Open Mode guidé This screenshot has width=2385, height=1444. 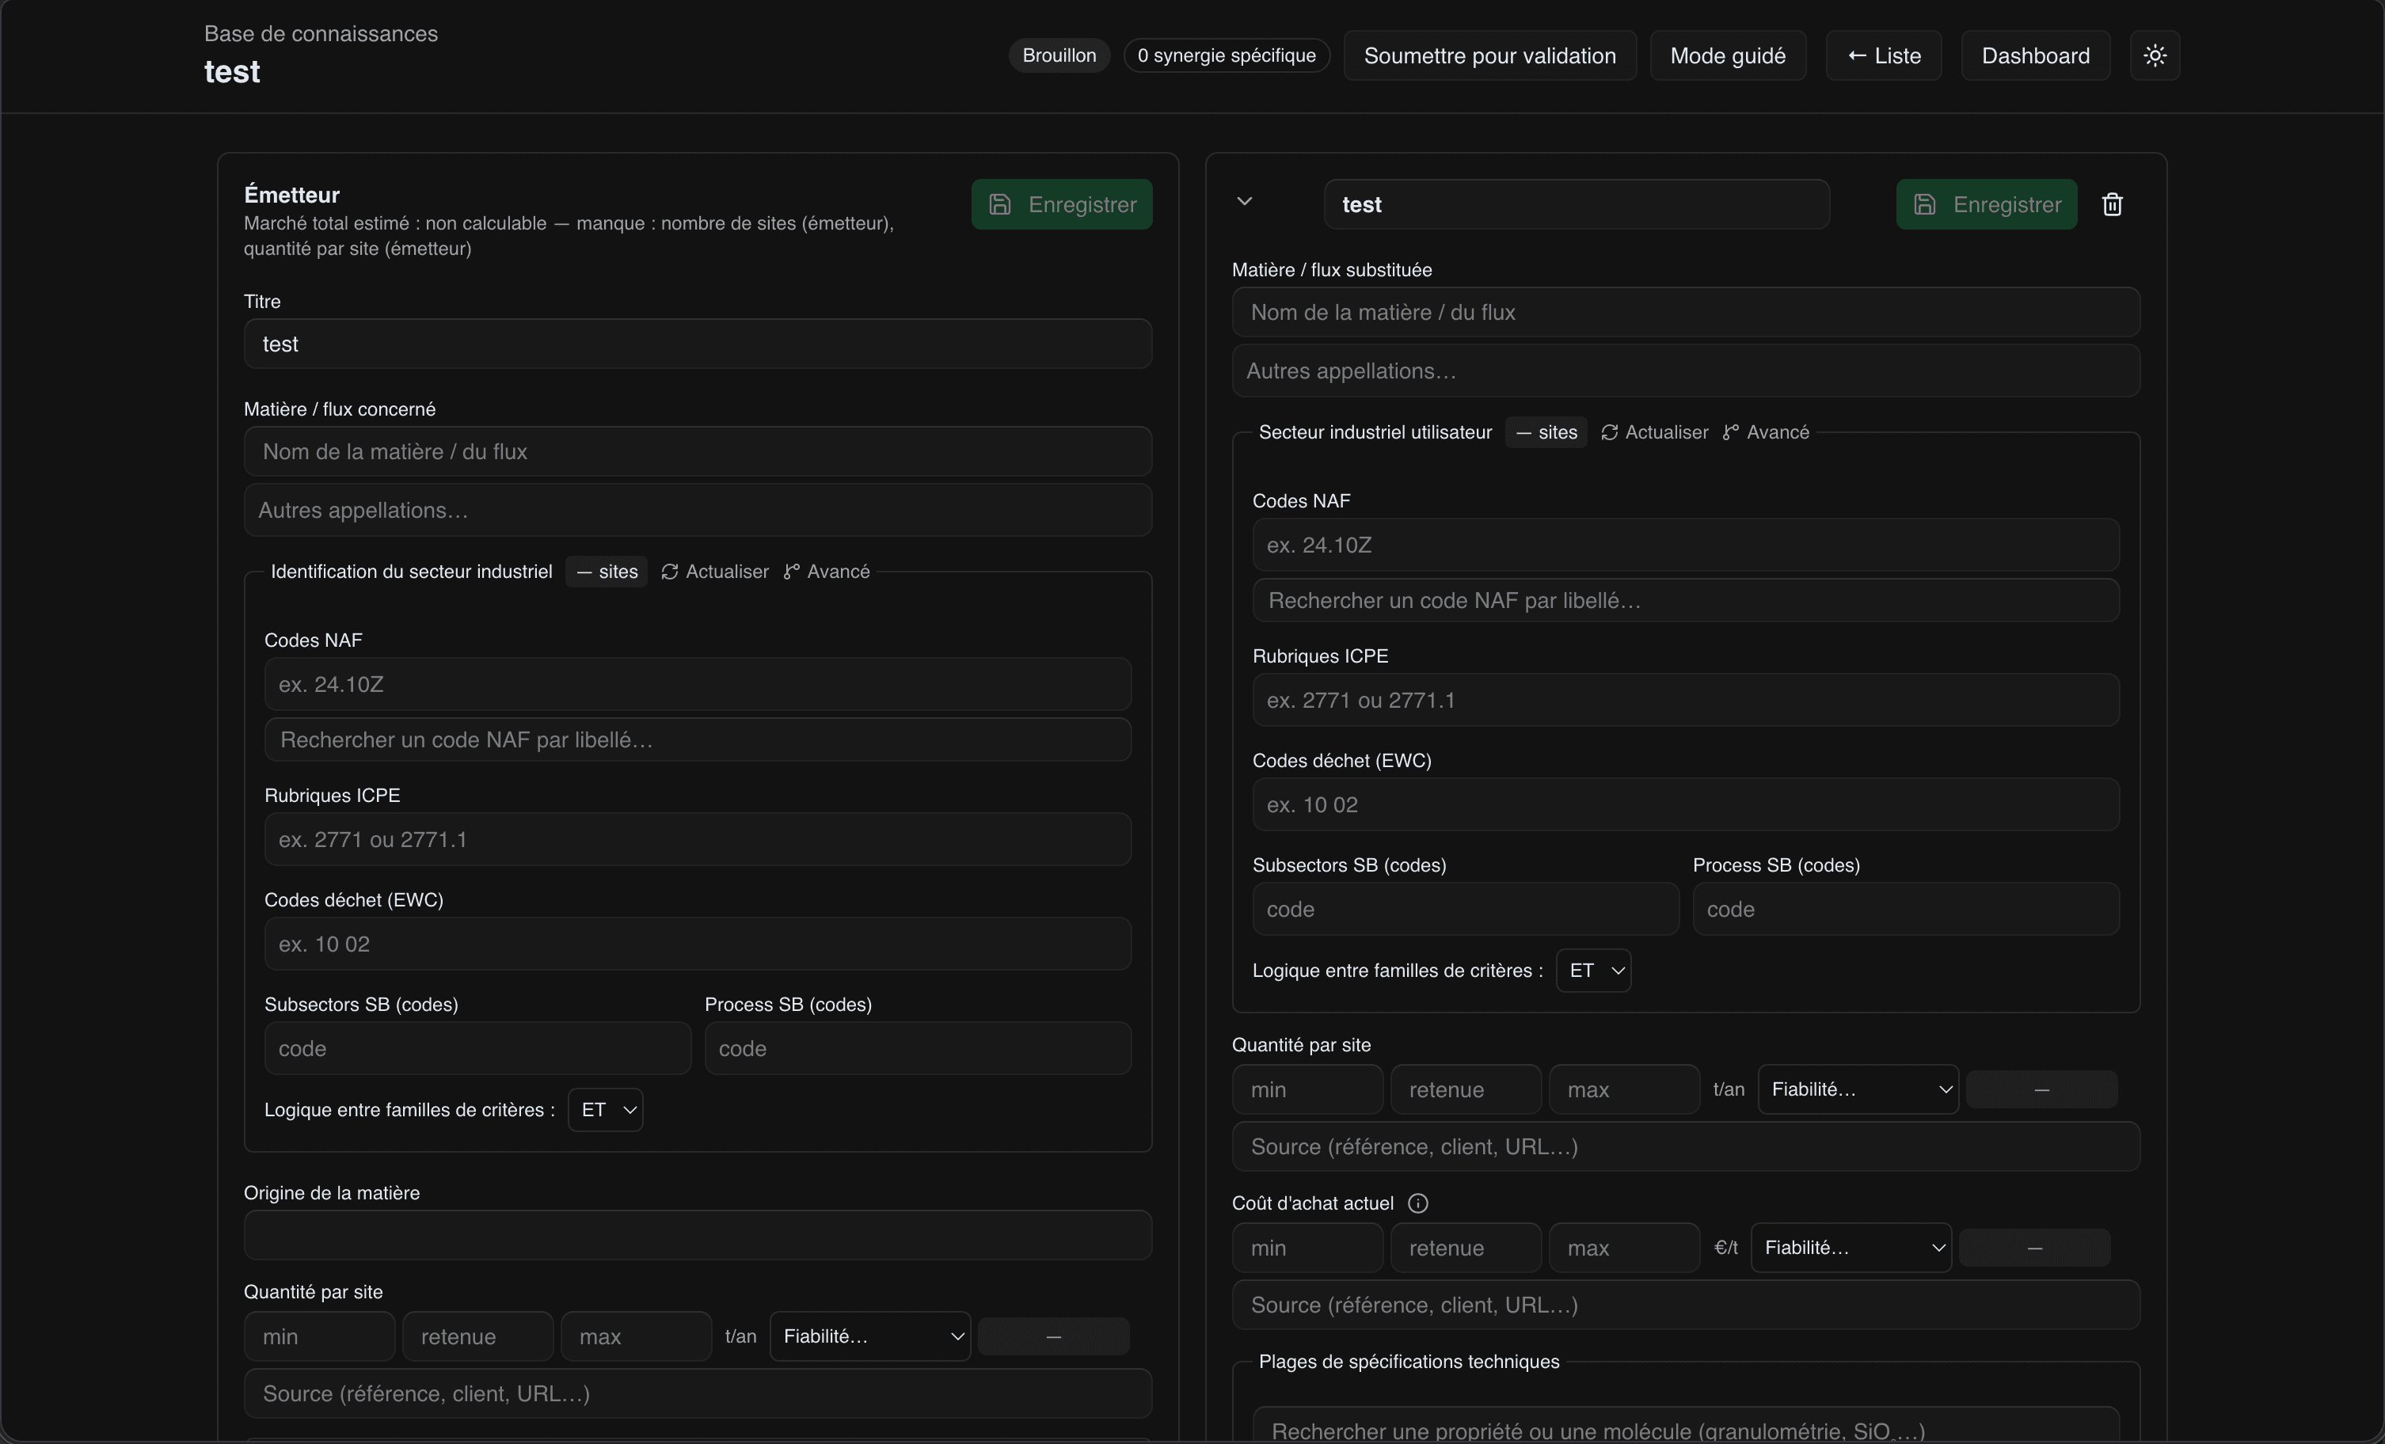coord(1728,55)
